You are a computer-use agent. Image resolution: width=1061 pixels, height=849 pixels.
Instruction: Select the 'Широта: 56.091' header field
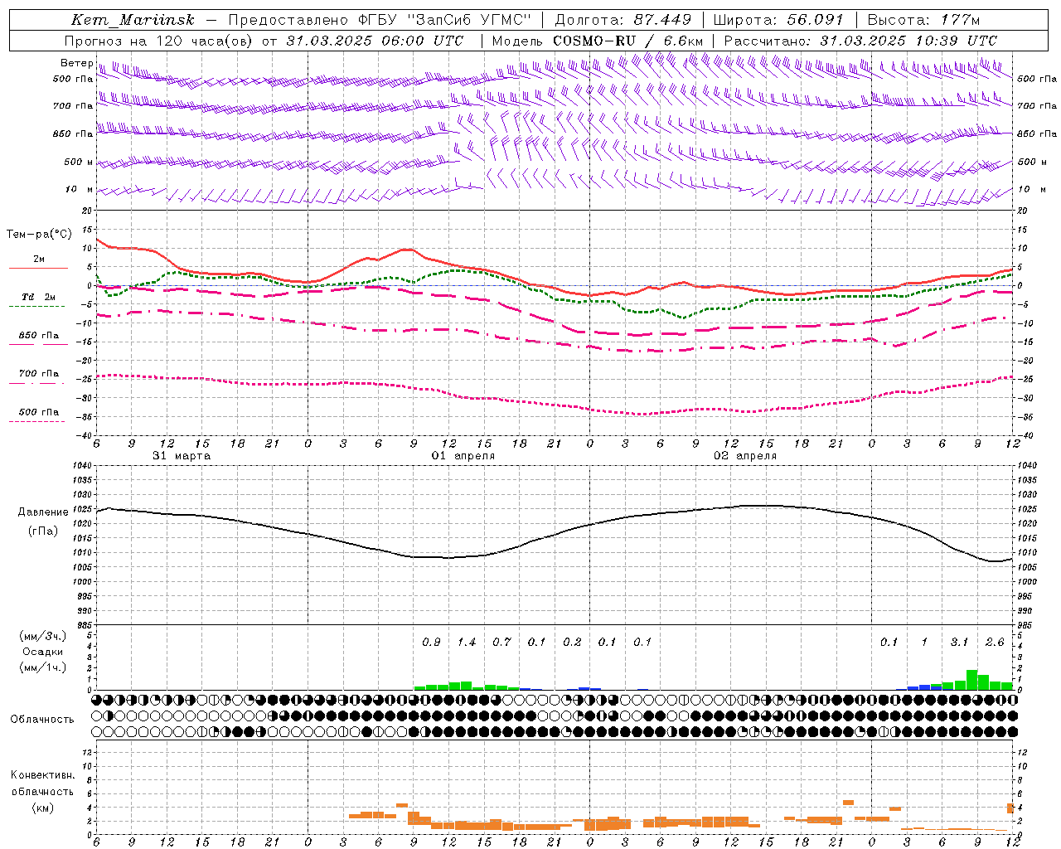(778, 20)
